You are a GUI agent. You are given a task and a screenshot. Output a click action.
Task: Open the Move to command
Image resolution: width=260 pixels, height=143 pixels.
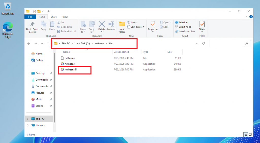click(x=83, y=27)
